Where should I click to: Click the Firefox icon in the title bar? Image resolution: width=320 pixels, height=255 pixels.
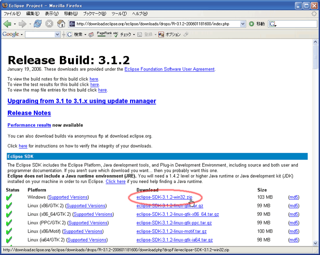point(5,5)
